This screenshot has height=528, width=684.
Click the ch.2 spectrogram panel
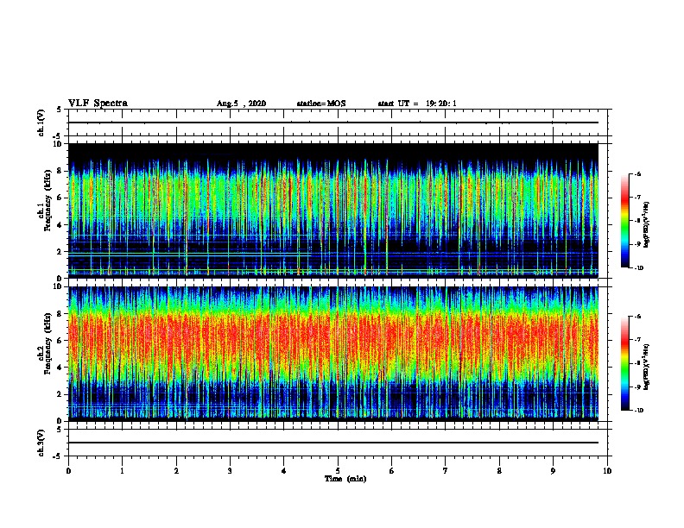coord(333,354)
